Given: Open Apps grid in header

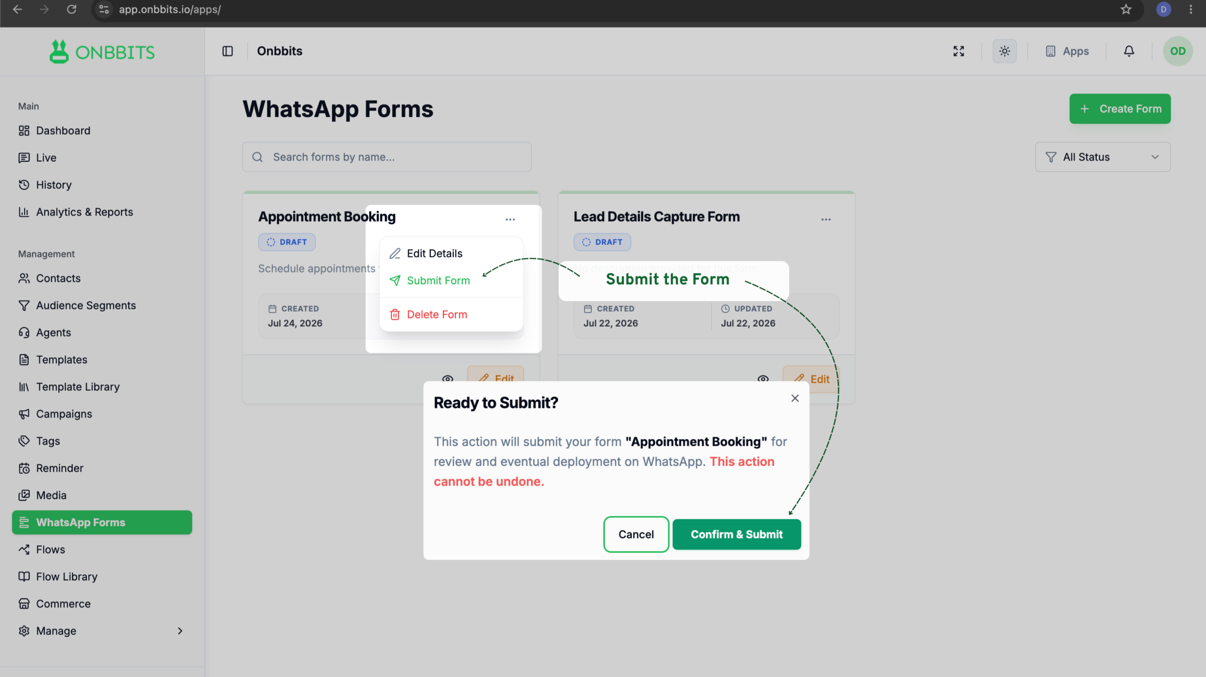Looking at the screenshot, I should coord(1067,51).
